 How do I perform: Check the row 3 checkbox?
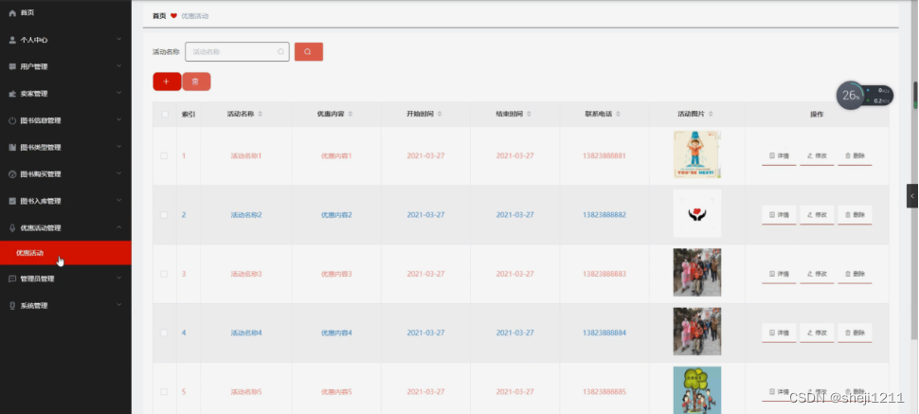[x=164, y=274]
